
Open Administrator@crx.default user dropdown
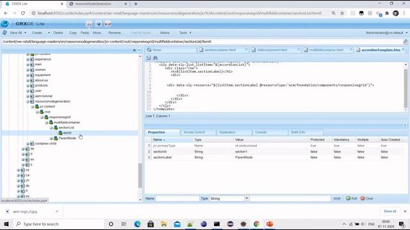coord(386,33)
